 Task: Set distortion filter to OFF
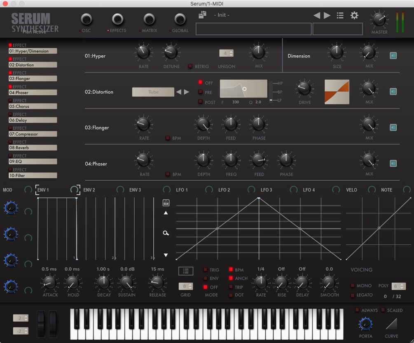(x=200, y=82)
